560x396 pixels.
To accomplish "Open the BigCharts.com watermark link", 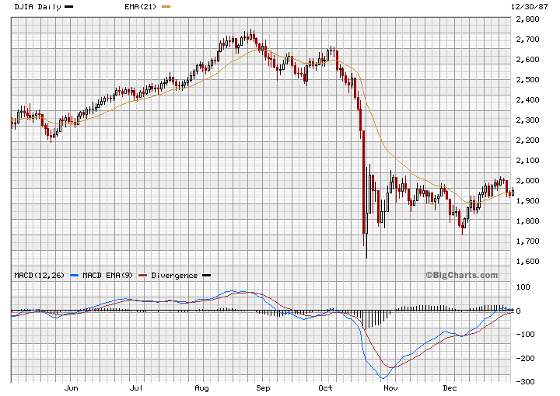I will pos(461,275).
